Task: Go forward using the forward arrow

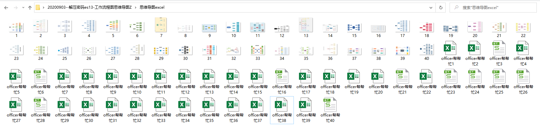Action: pos(15,7)
